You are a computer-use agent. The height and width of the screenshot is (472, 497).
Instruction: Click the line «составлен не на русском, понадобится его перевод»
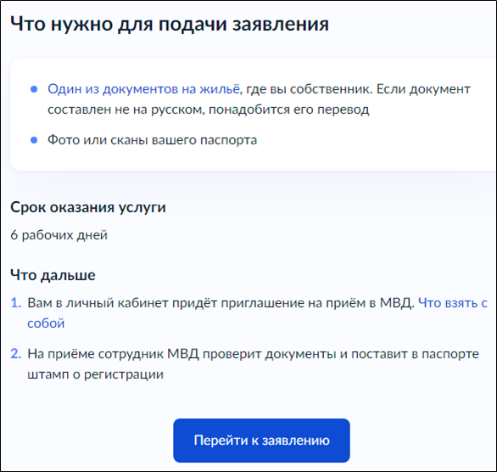coord(209,110)
